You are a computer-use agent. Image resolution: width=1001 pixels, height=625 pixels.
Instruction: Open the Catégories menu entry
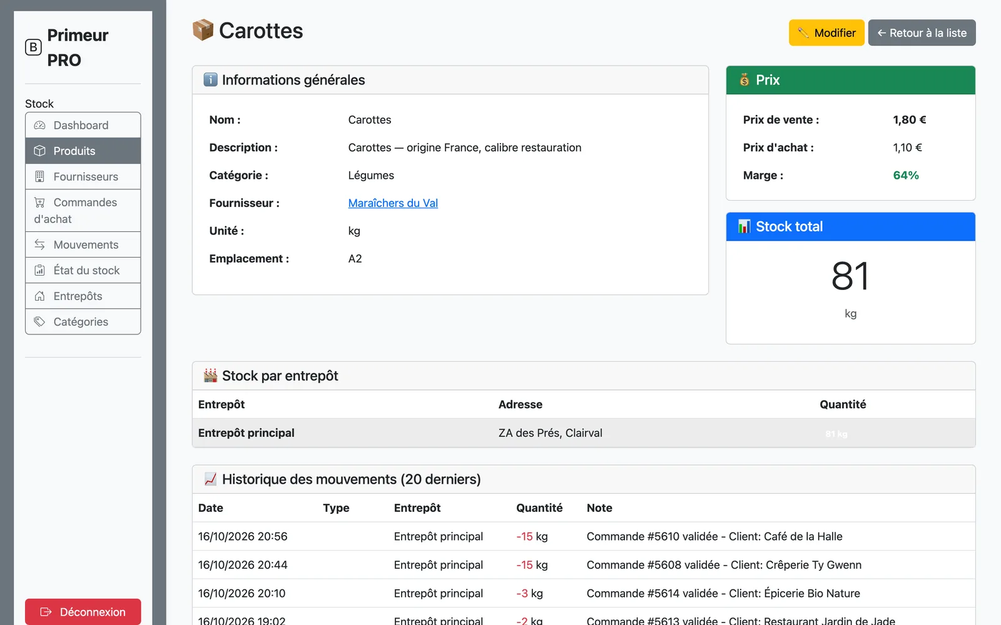[x=83, y=321]
